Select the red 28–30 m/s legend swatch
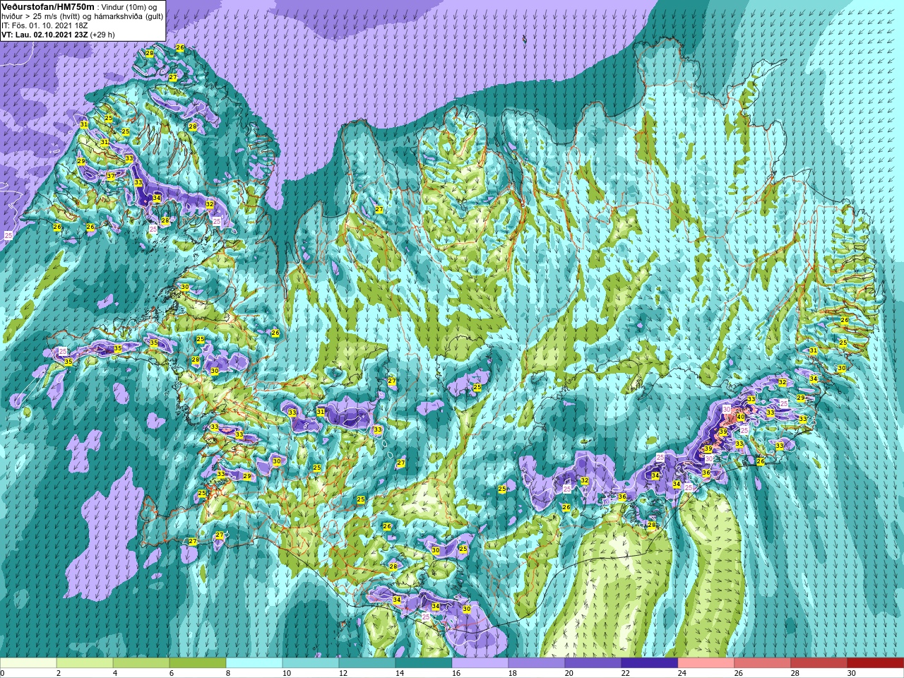Screen dimensions: 904x678 click(x=819, y=663)
